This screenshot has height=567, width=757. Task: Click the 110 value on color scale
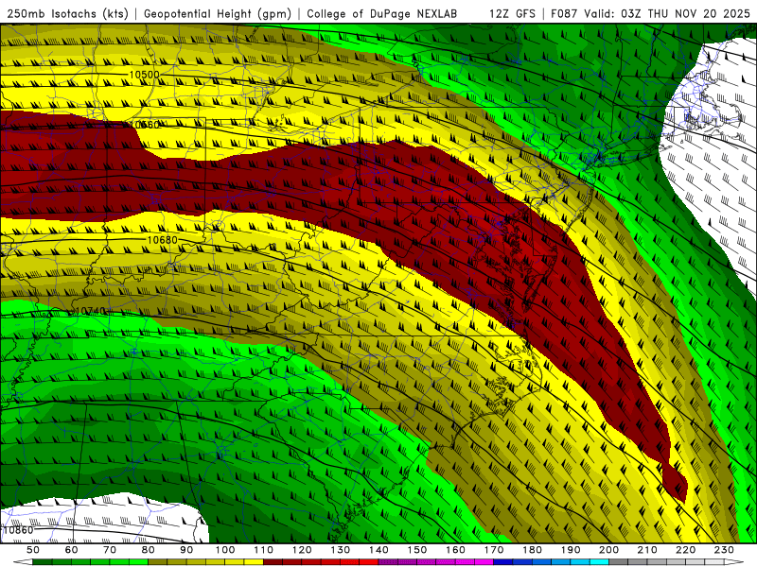click(264, 550)
